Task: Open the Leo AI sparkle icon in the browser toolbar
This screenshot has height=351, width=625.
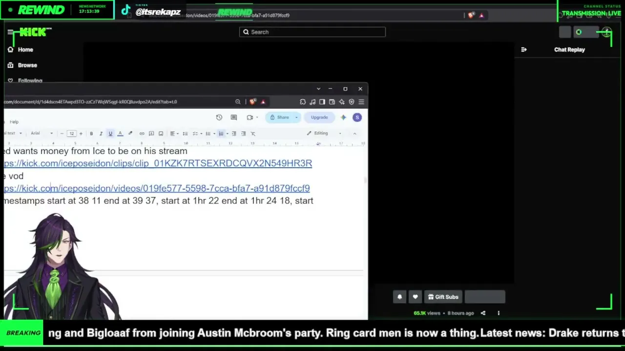Action: pos(342,102)
